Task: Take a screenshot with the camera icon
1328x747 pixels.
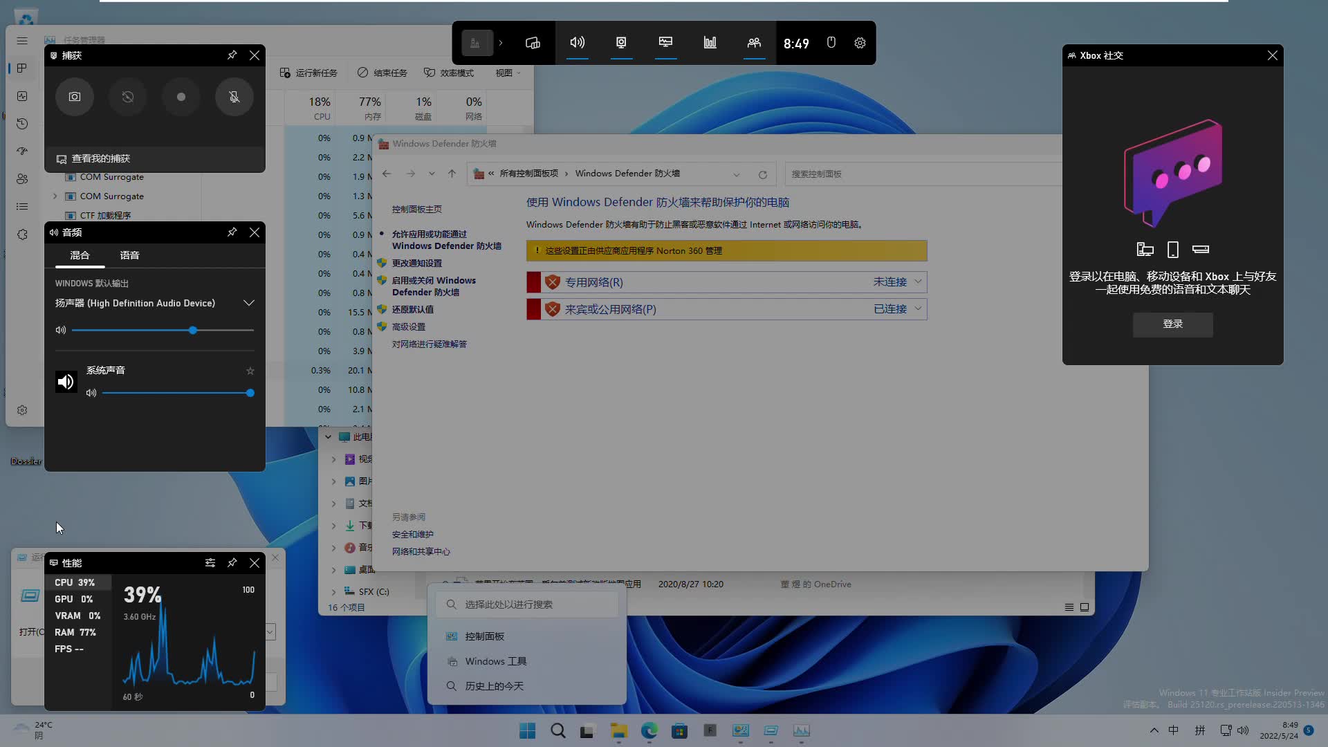Action: click(x=74, y=97)
